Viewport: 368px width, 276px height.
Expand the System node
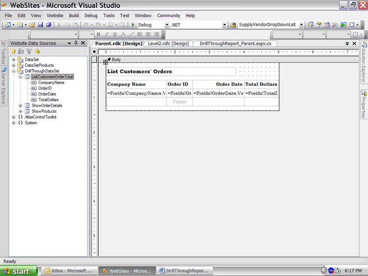[x=13, y=123]
